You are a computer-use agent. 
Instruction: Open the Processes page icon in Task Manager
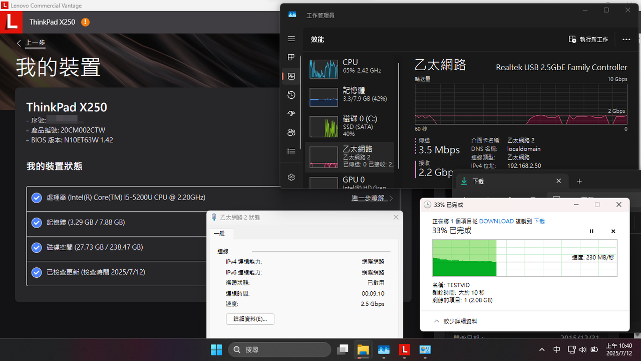[x=291, y=58]
